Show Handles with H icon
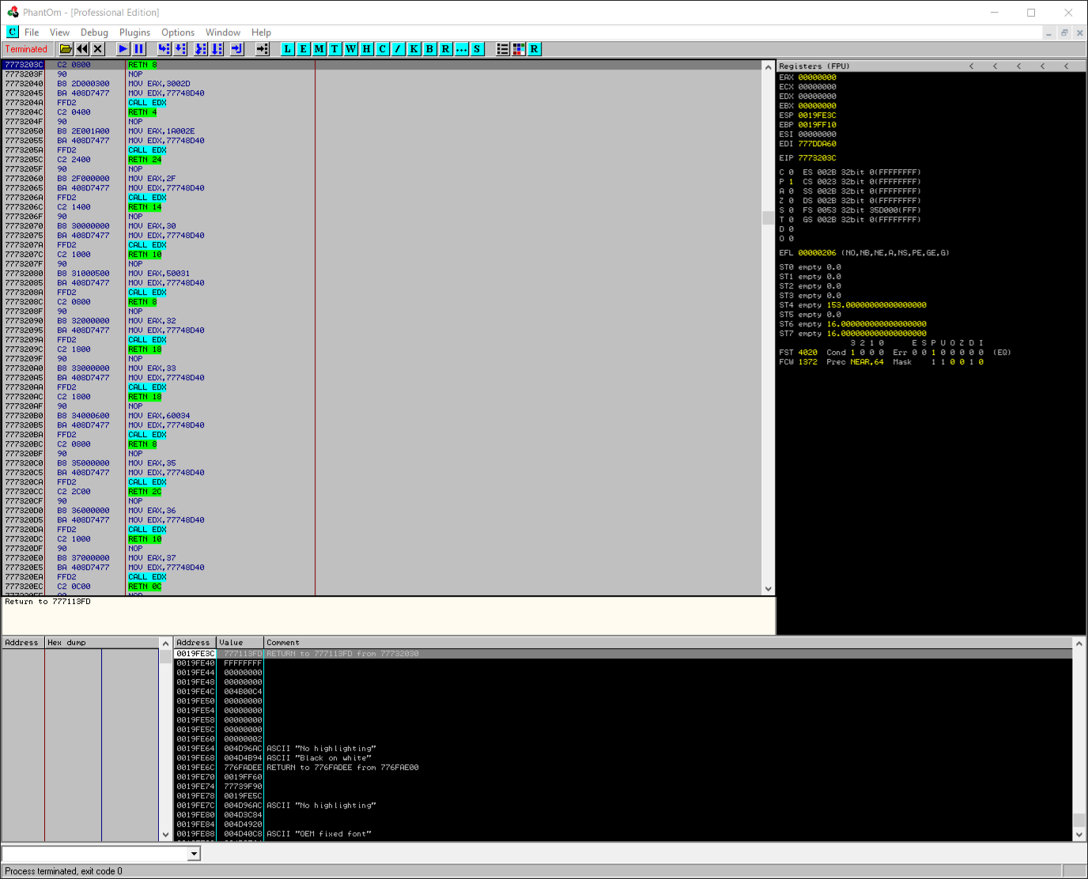The height and width of the screenshot is (879, 1088). point(367,49)
